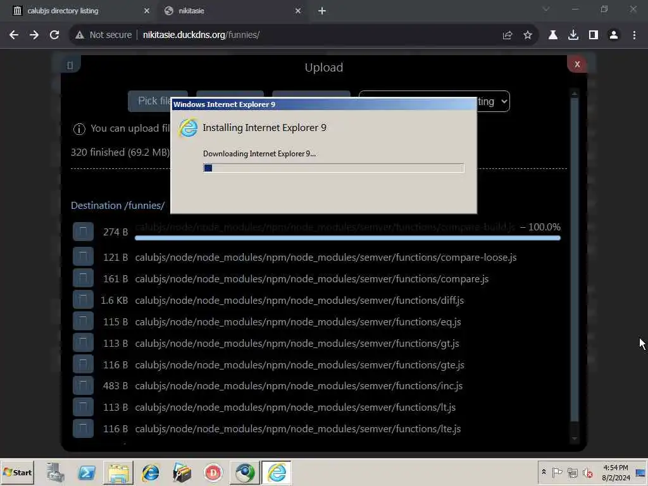Toggle the icon box for compare-build.js

click(83, 232)
